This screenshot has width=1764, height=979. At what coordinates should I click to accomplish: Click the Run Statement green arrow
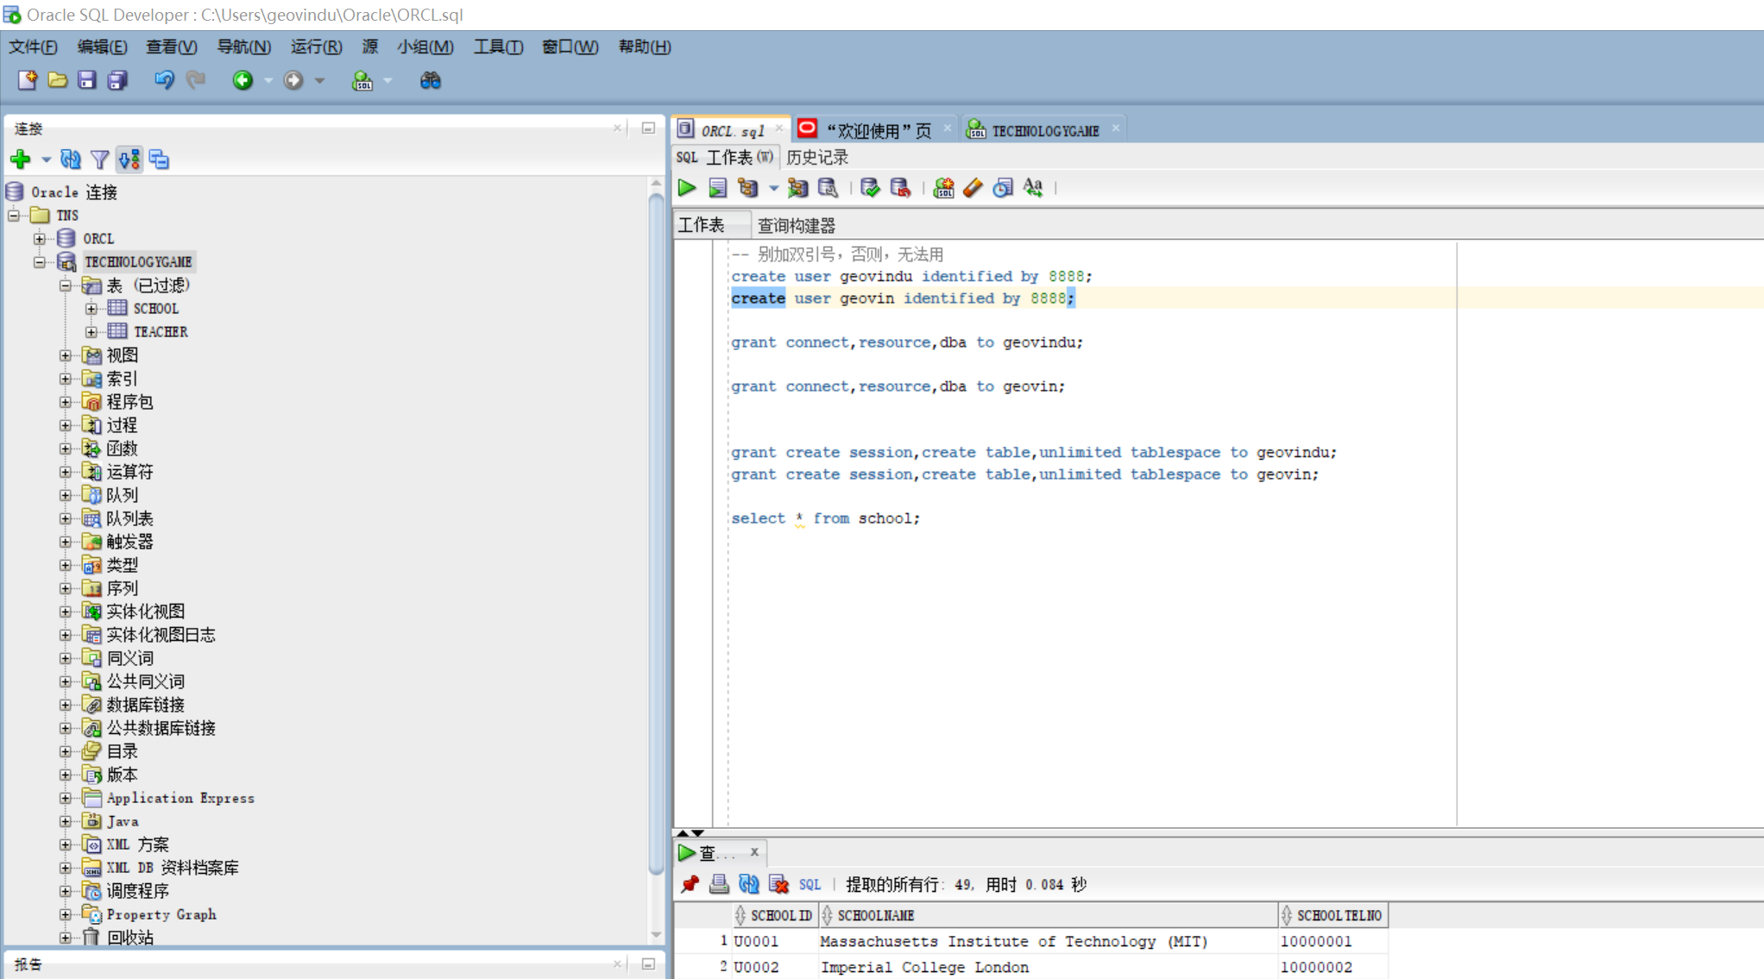pos(687,187)
